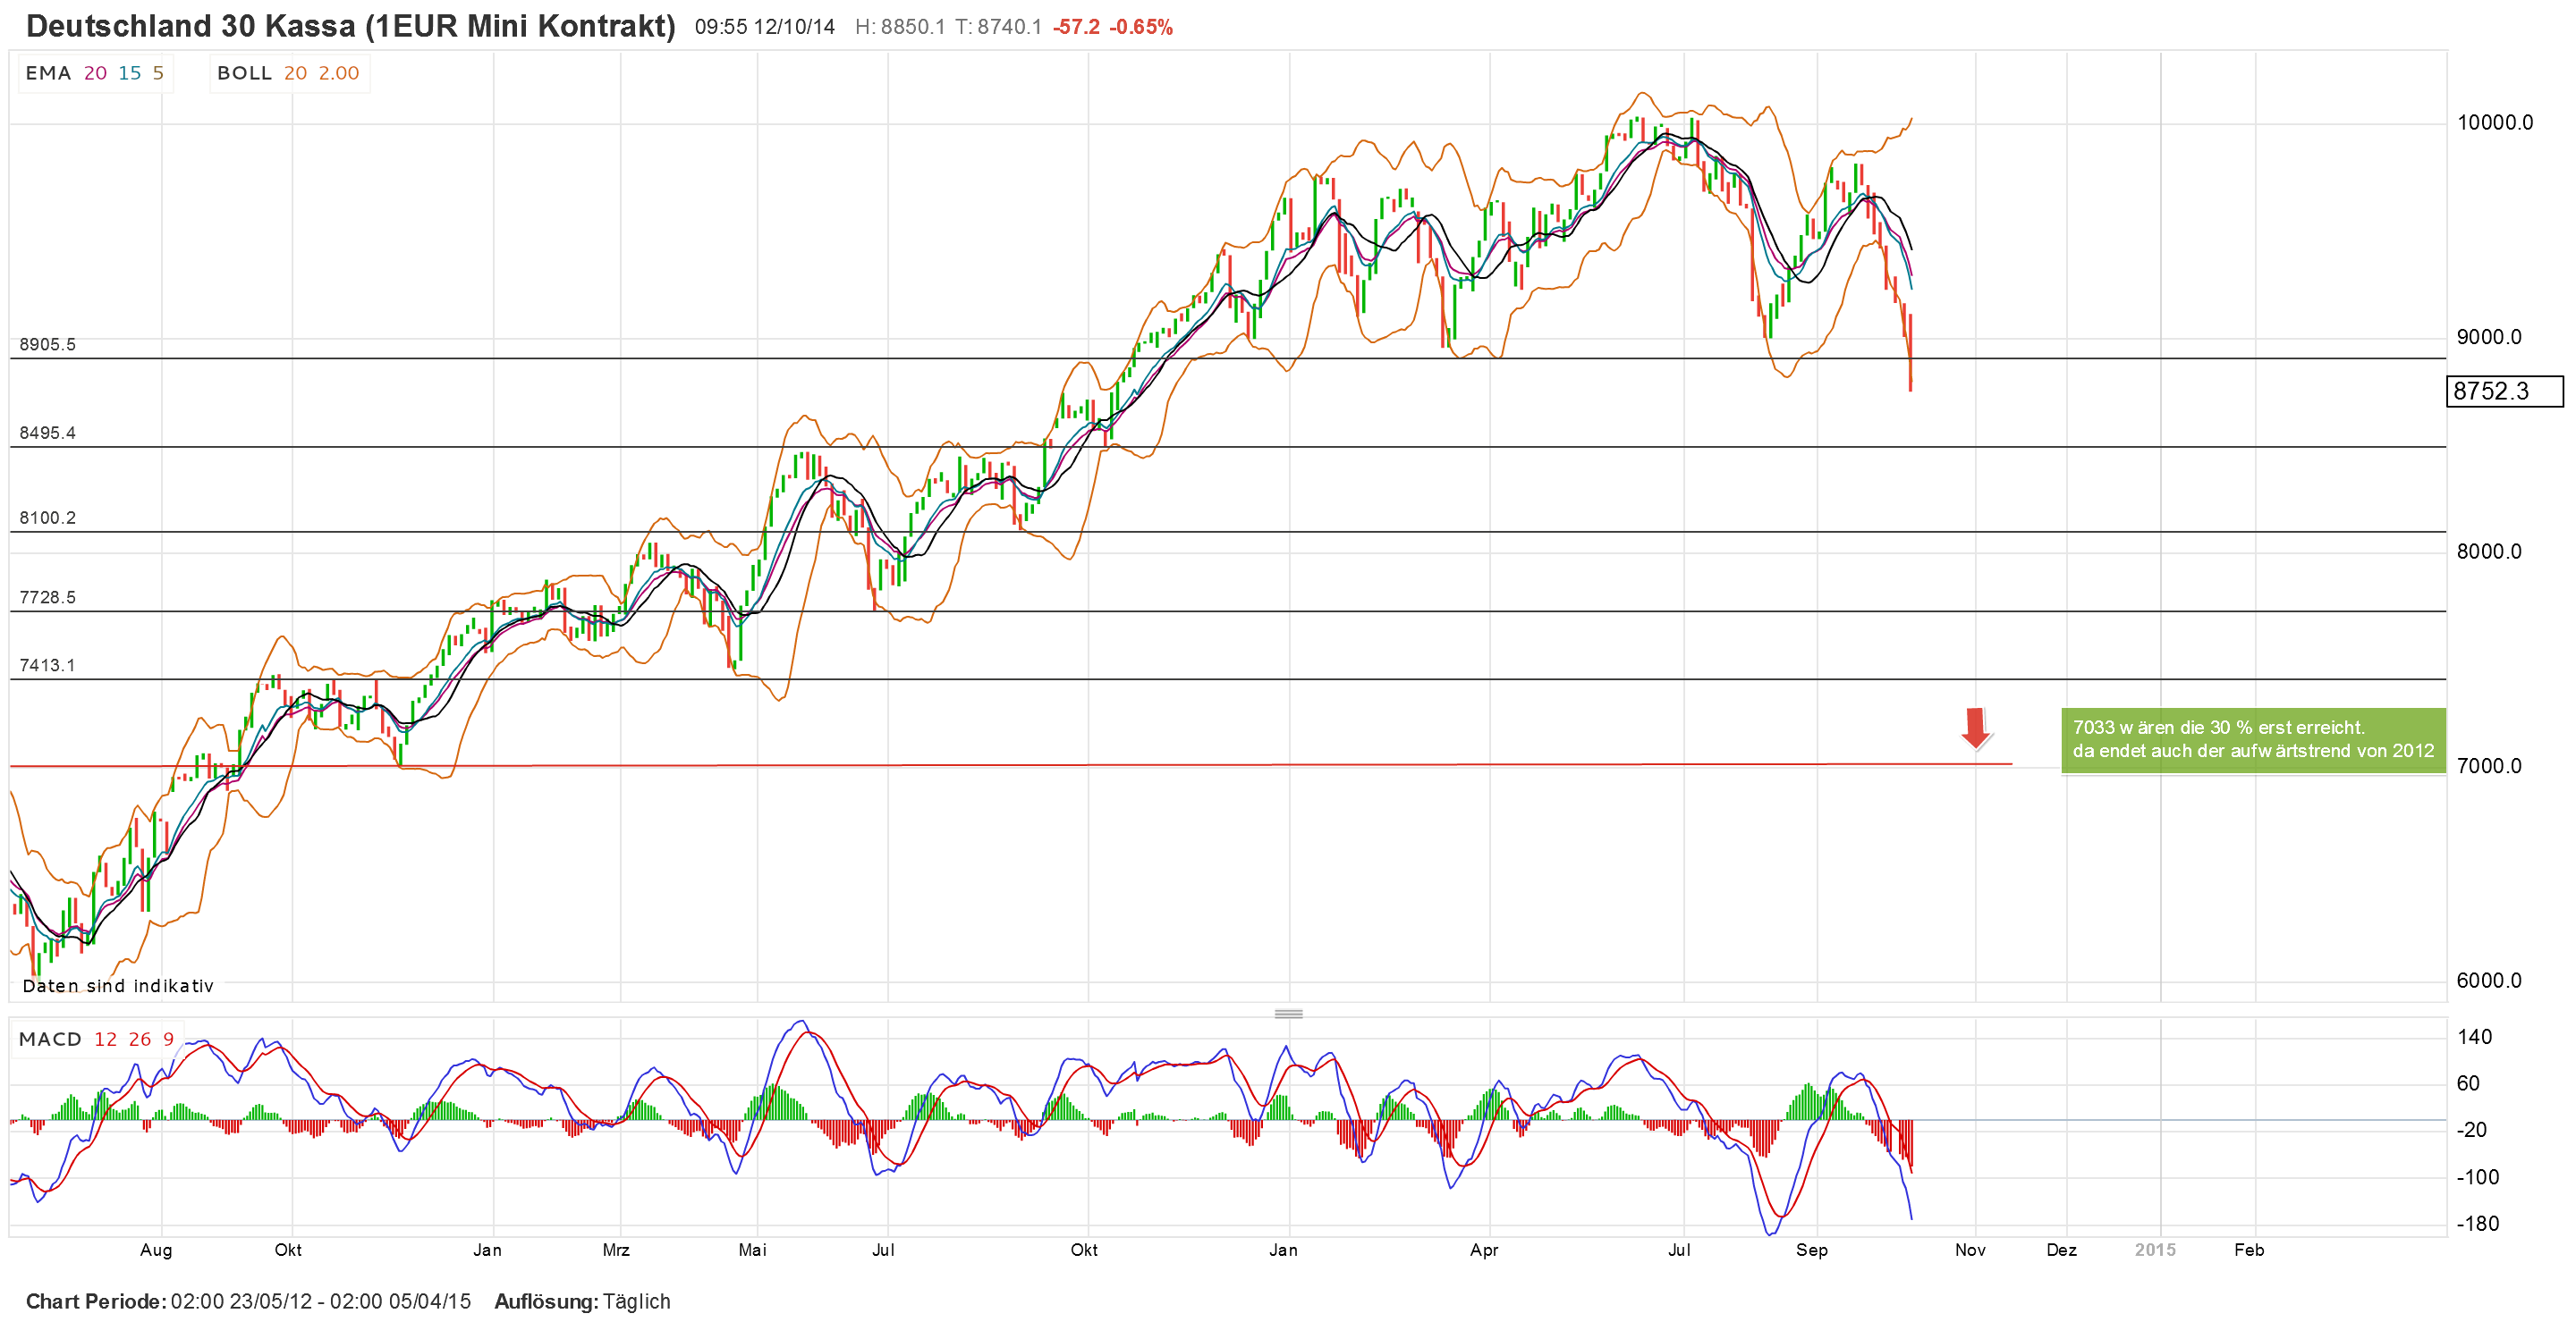Open the EMA settings via its label

point(47,73)
